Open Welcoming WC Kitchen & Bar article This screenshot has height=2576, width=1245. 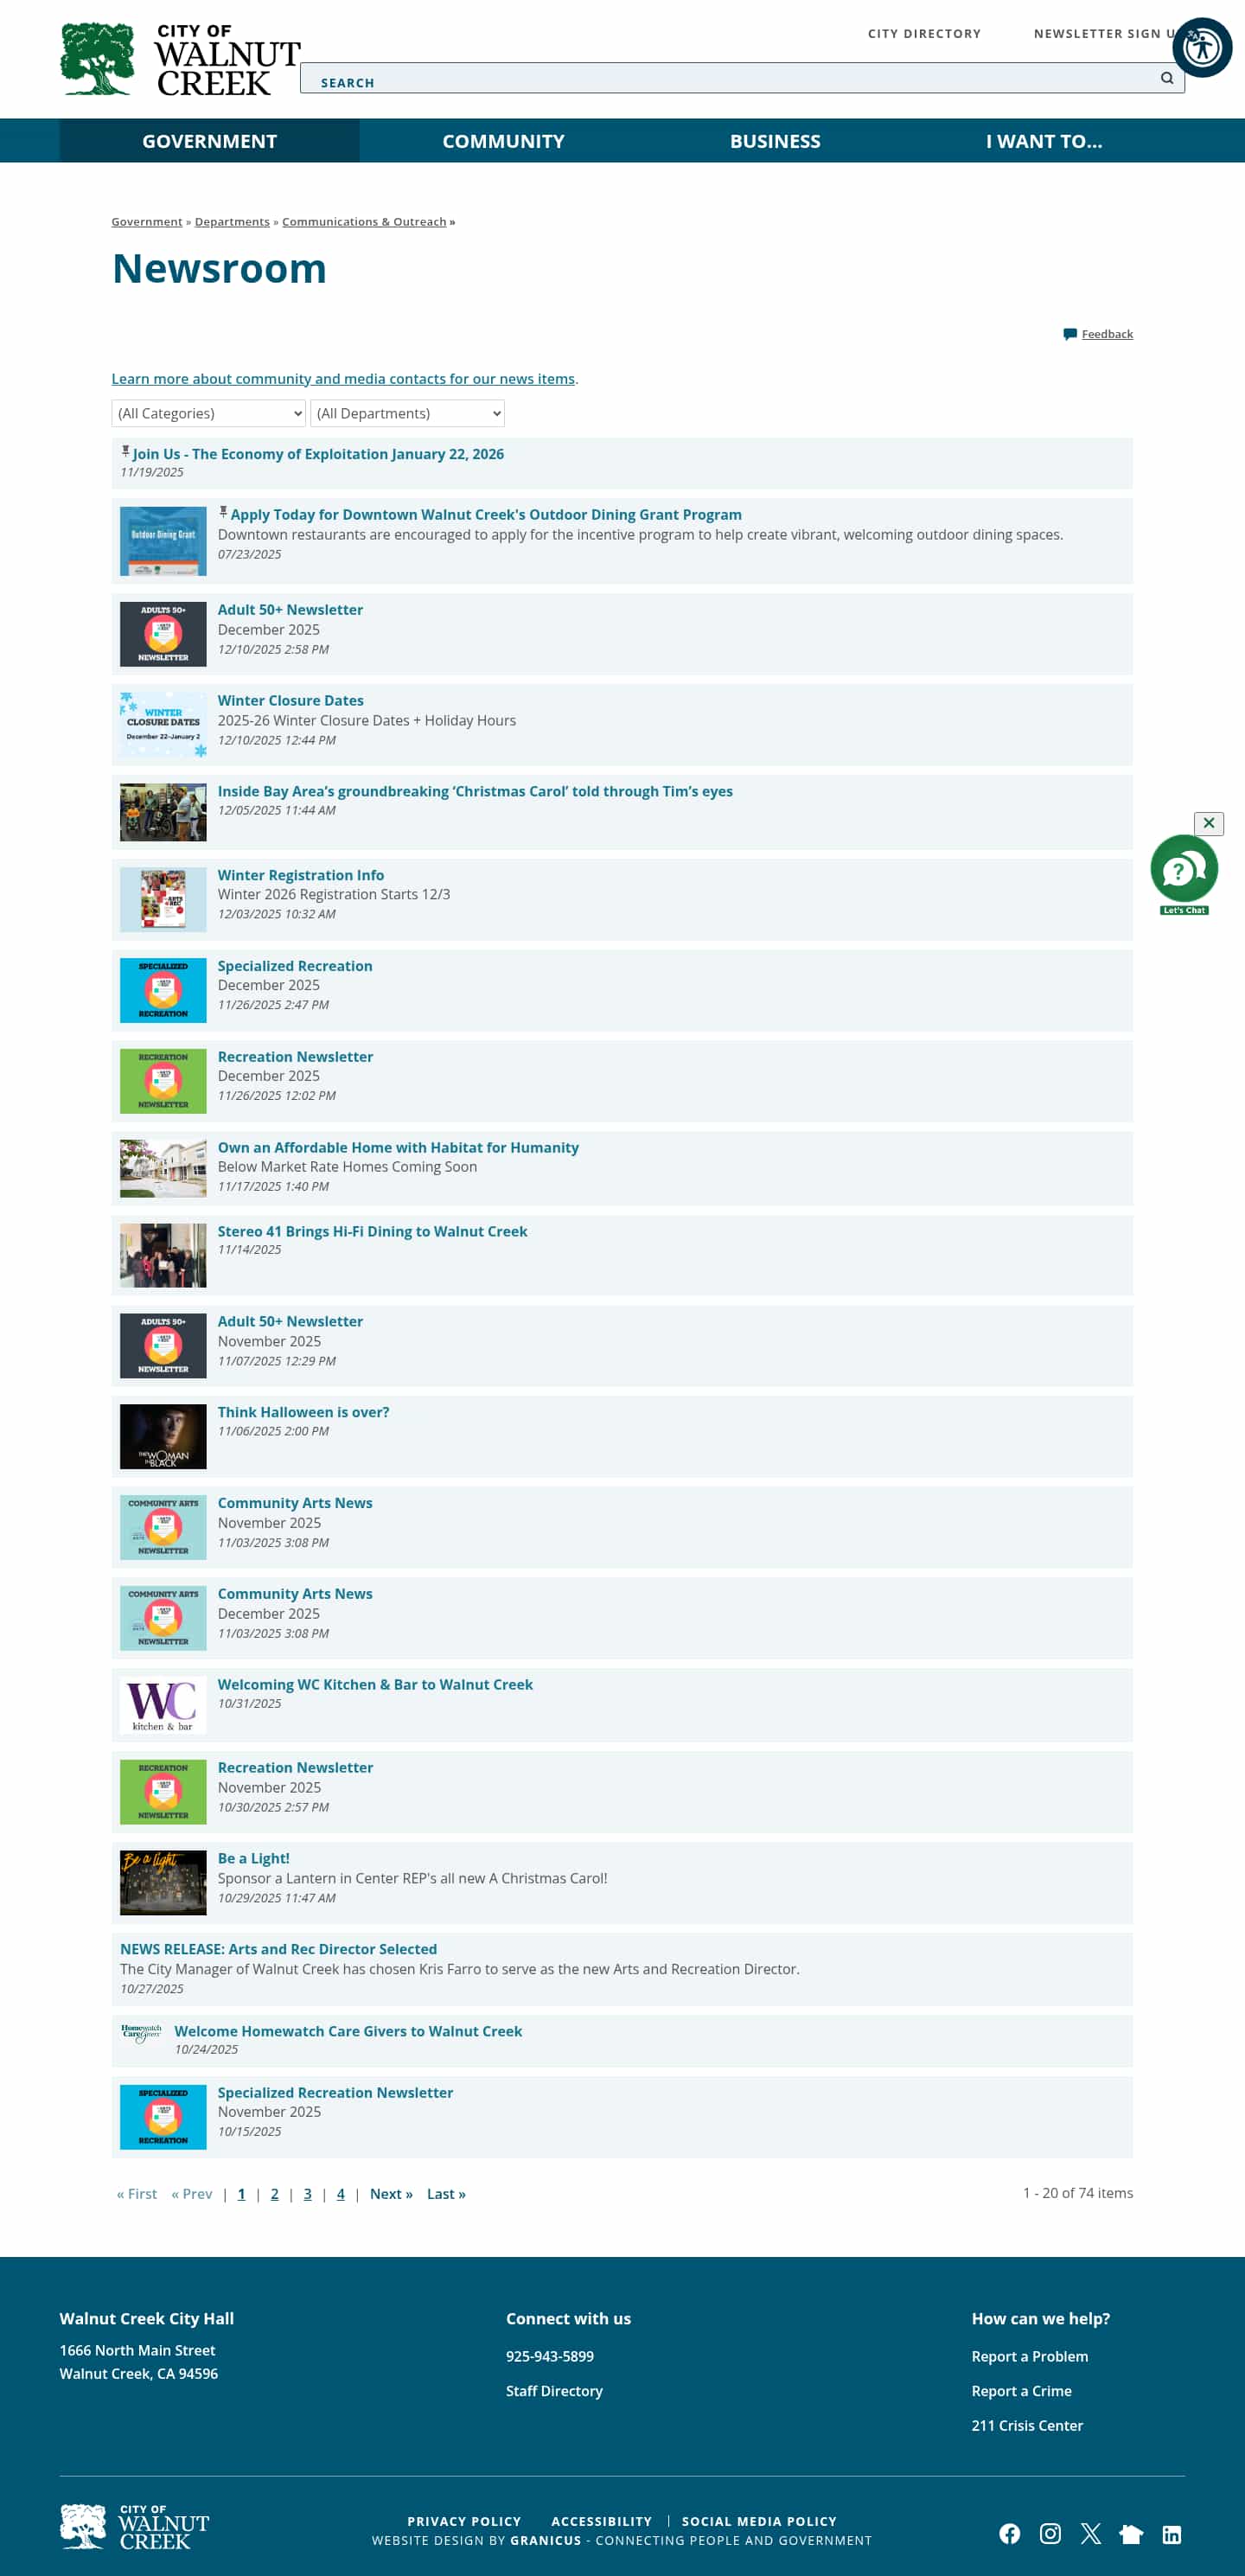pos(375,1685)
